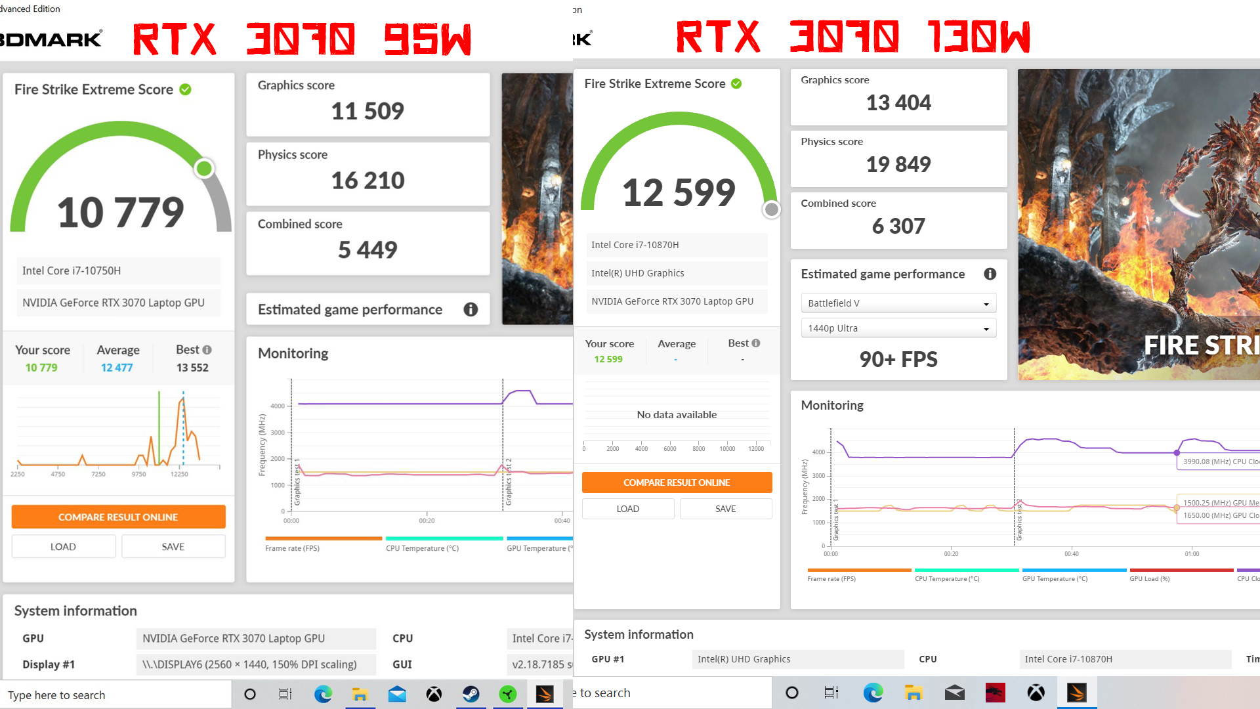Image resolution: width=1260 pixels, height=709 pixels.
Task: Click LOAD button in the 130W window
Action: click(x=628, y=509)
